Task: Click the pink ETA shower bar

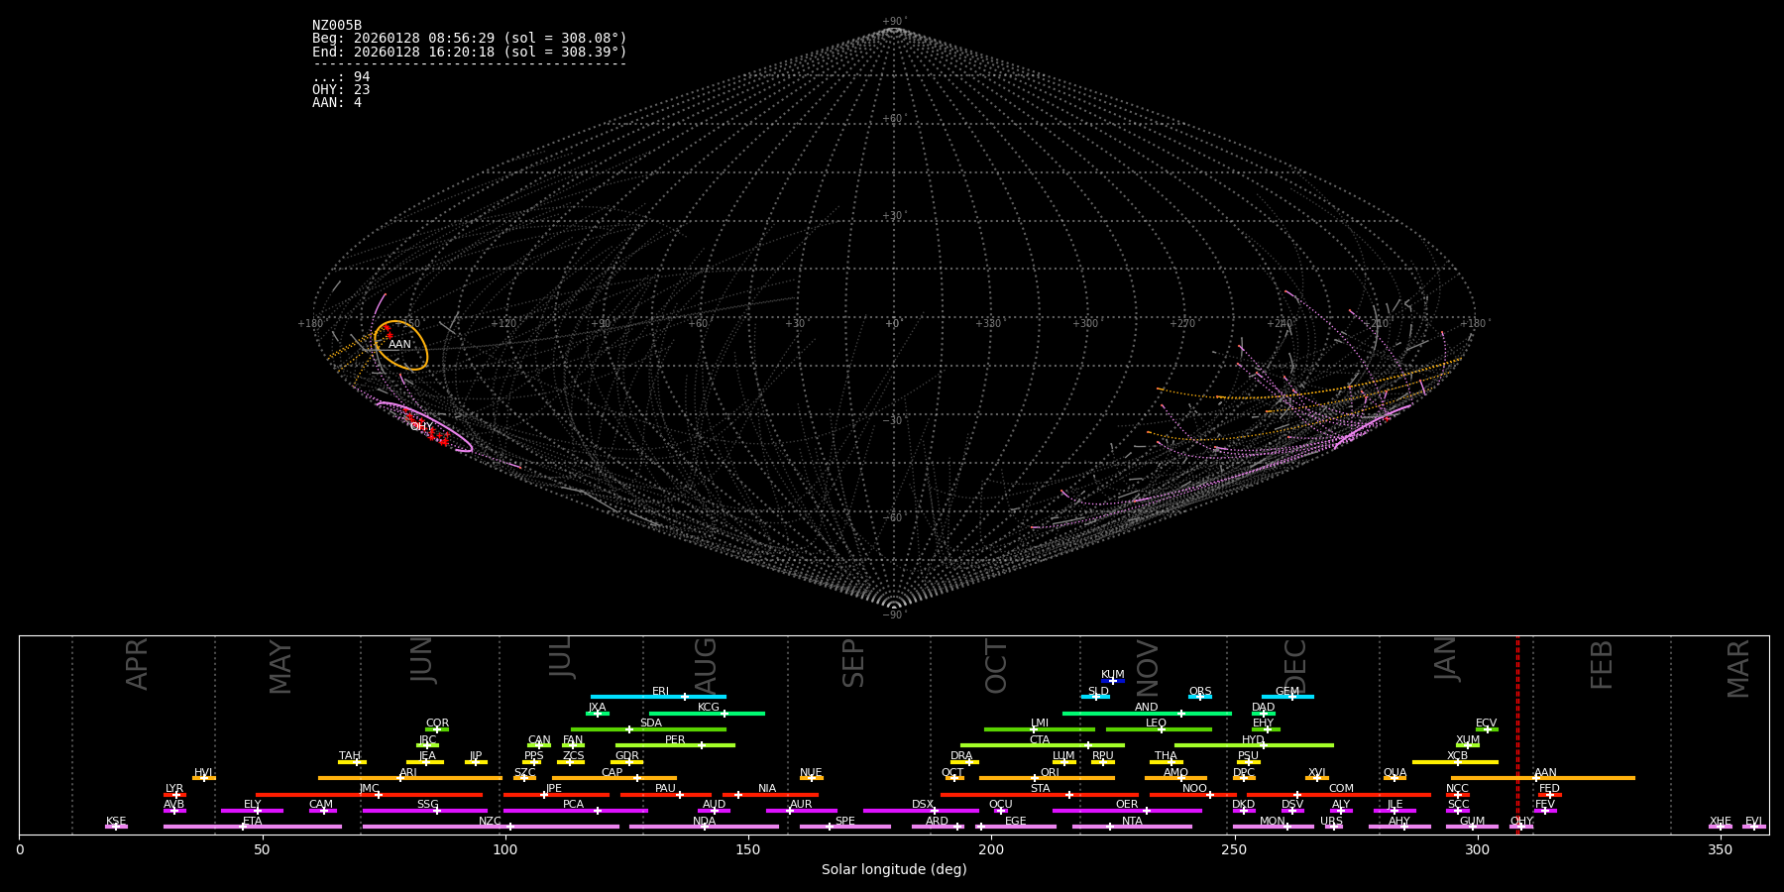Action: point(253,827)
